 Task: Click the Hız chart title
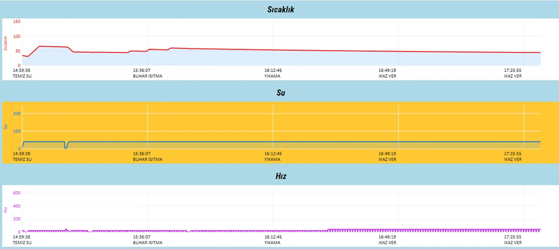[281, 176]
